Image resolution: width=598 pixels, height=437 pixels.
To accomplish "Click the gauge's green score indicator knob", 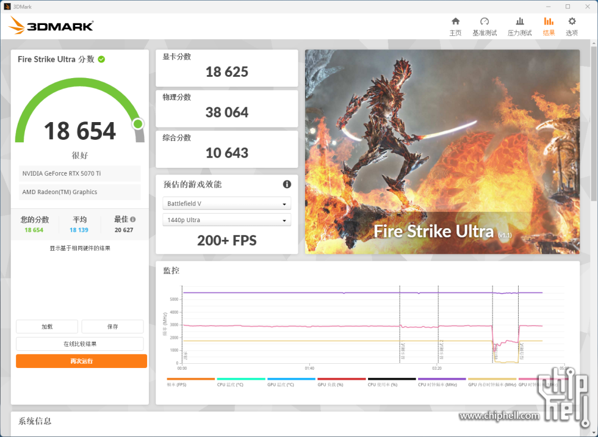I will click(x=138, y=123).
